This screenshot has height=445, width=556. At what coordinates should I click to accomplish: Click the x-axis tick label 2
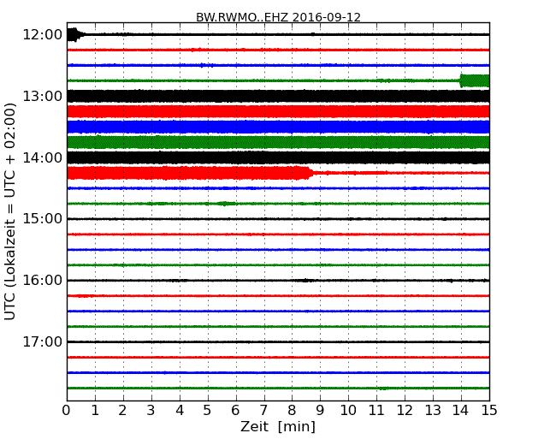pyautogui.click(x=122, y=410)
